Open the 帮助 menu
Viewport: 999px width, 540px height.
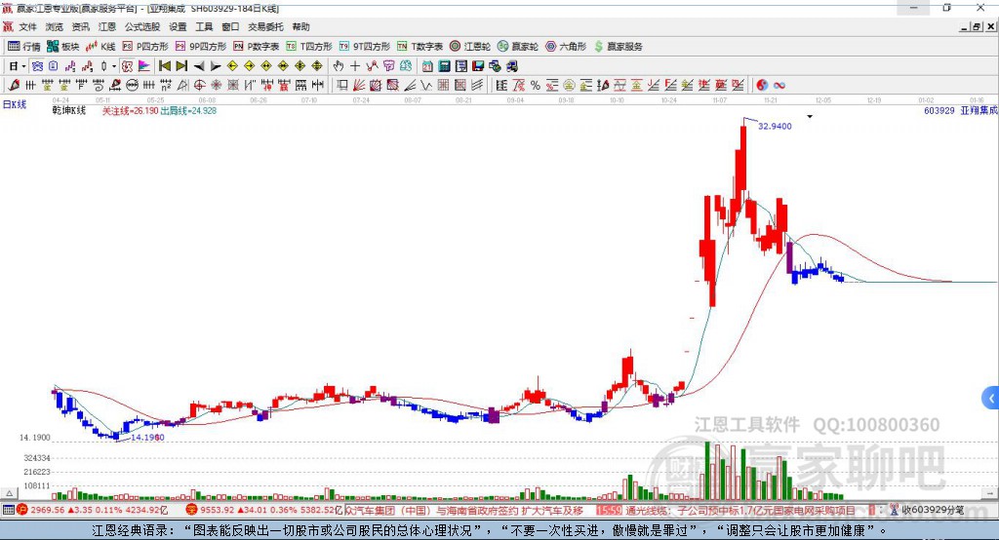pos(300,26)
